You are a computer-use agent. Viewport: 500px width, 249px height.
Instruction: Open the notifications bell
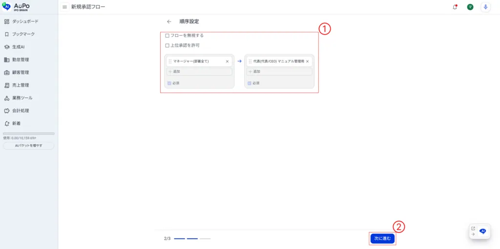coord(455,7)
